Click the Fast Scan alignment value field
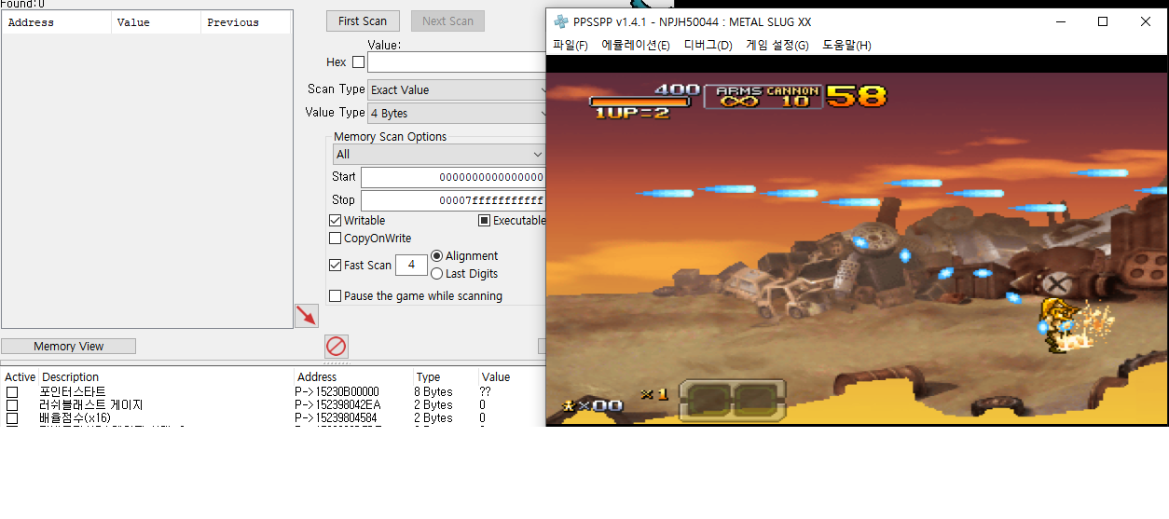 [x=411, y=266]
